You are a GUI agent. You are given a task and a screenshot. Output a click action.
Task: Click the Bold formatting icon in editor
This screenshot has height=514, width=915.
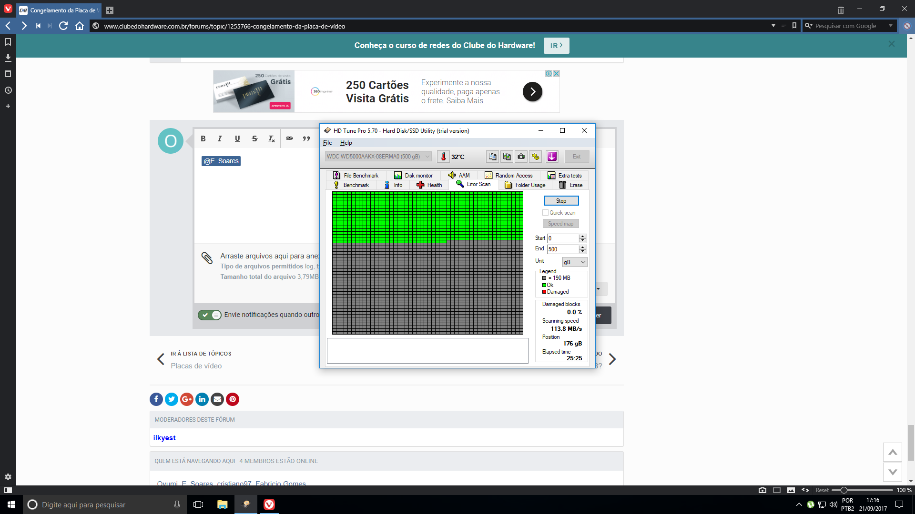(x=203, y=138)
